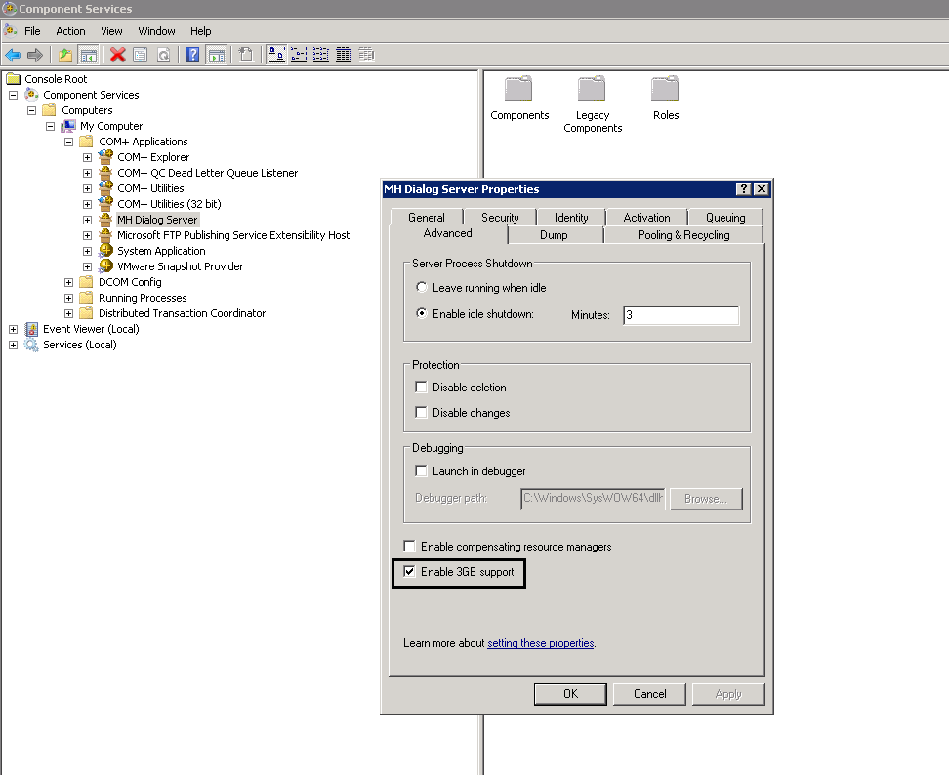This screenshot has width=949, height=775.
Task: Select Services (Local) node
Action: pyautogui.click(x=79, y=345)
